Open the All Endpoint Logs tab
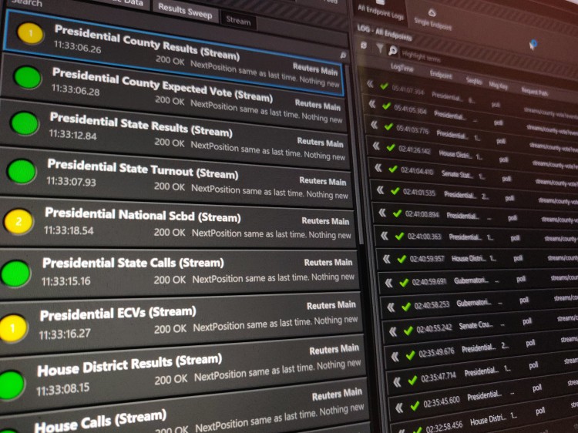The width and height of the screenshot is (578, 433). 381,12
